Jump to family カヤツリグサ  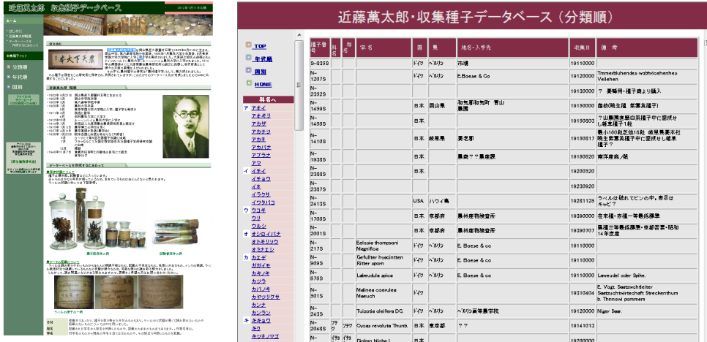pyautogui.click(x=266, y=297)
